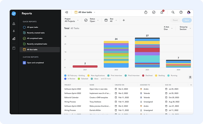
Task: Collapse the sidebar with the menu arrow icon
Action: 66,12
